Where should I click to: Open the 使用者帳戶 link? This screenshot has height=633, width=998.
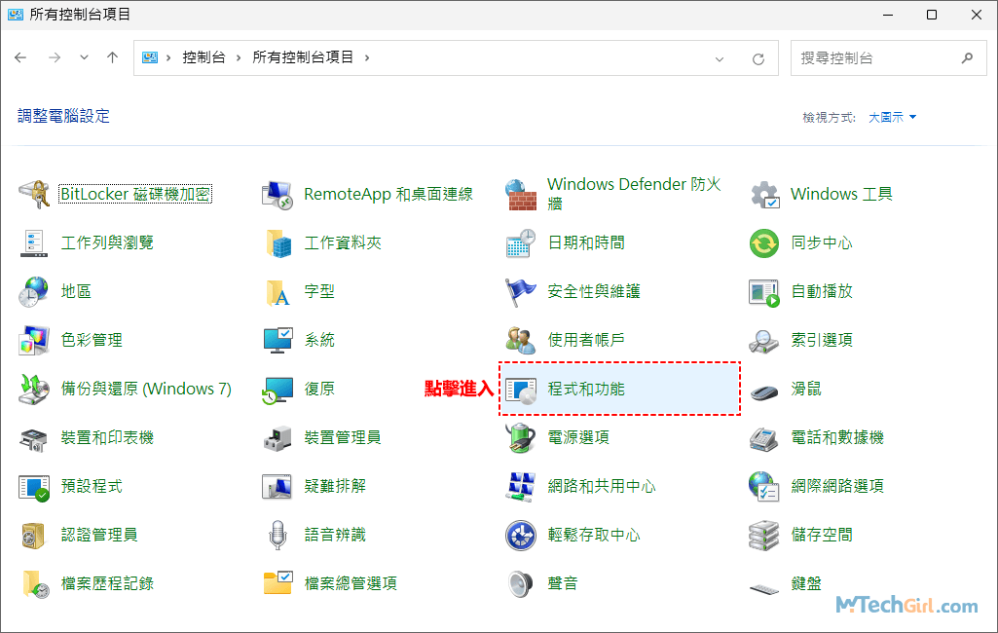(x=585, y=340)
